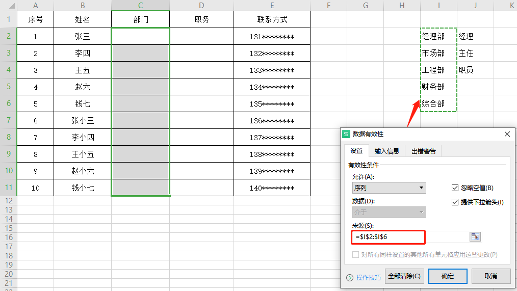
Task: Click the 取消 button
Action: (491, 276)
